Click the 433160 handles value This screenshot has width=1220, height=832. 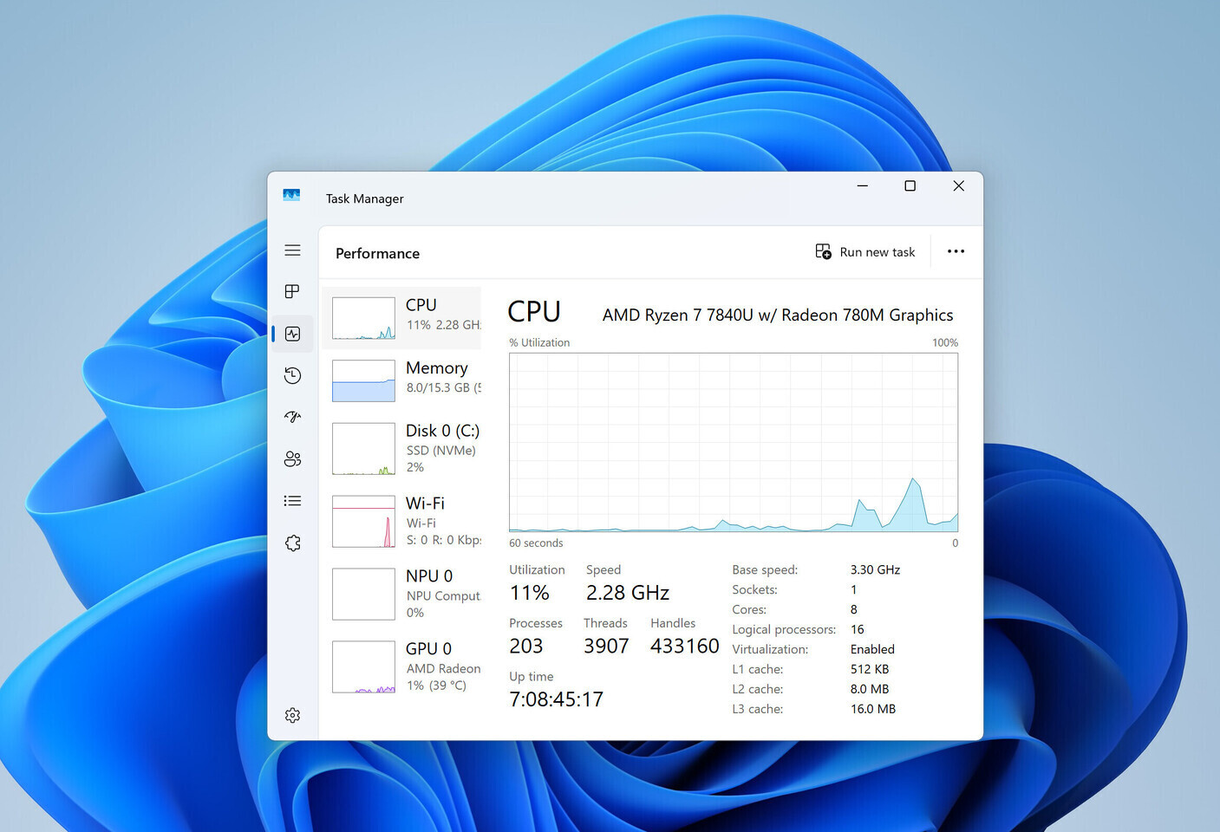click(x=685, y=647)
